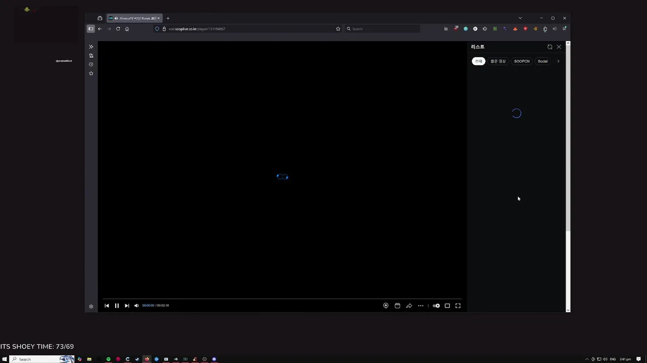Skip to the previous video
647x363 pixels.
coord(107,306)
